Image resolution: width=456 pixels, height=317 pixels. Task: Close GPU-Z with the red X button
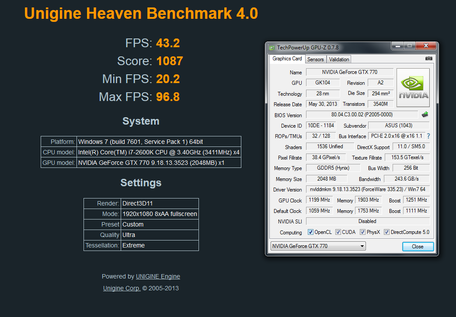pyautogui.click(x=426, y=45)
